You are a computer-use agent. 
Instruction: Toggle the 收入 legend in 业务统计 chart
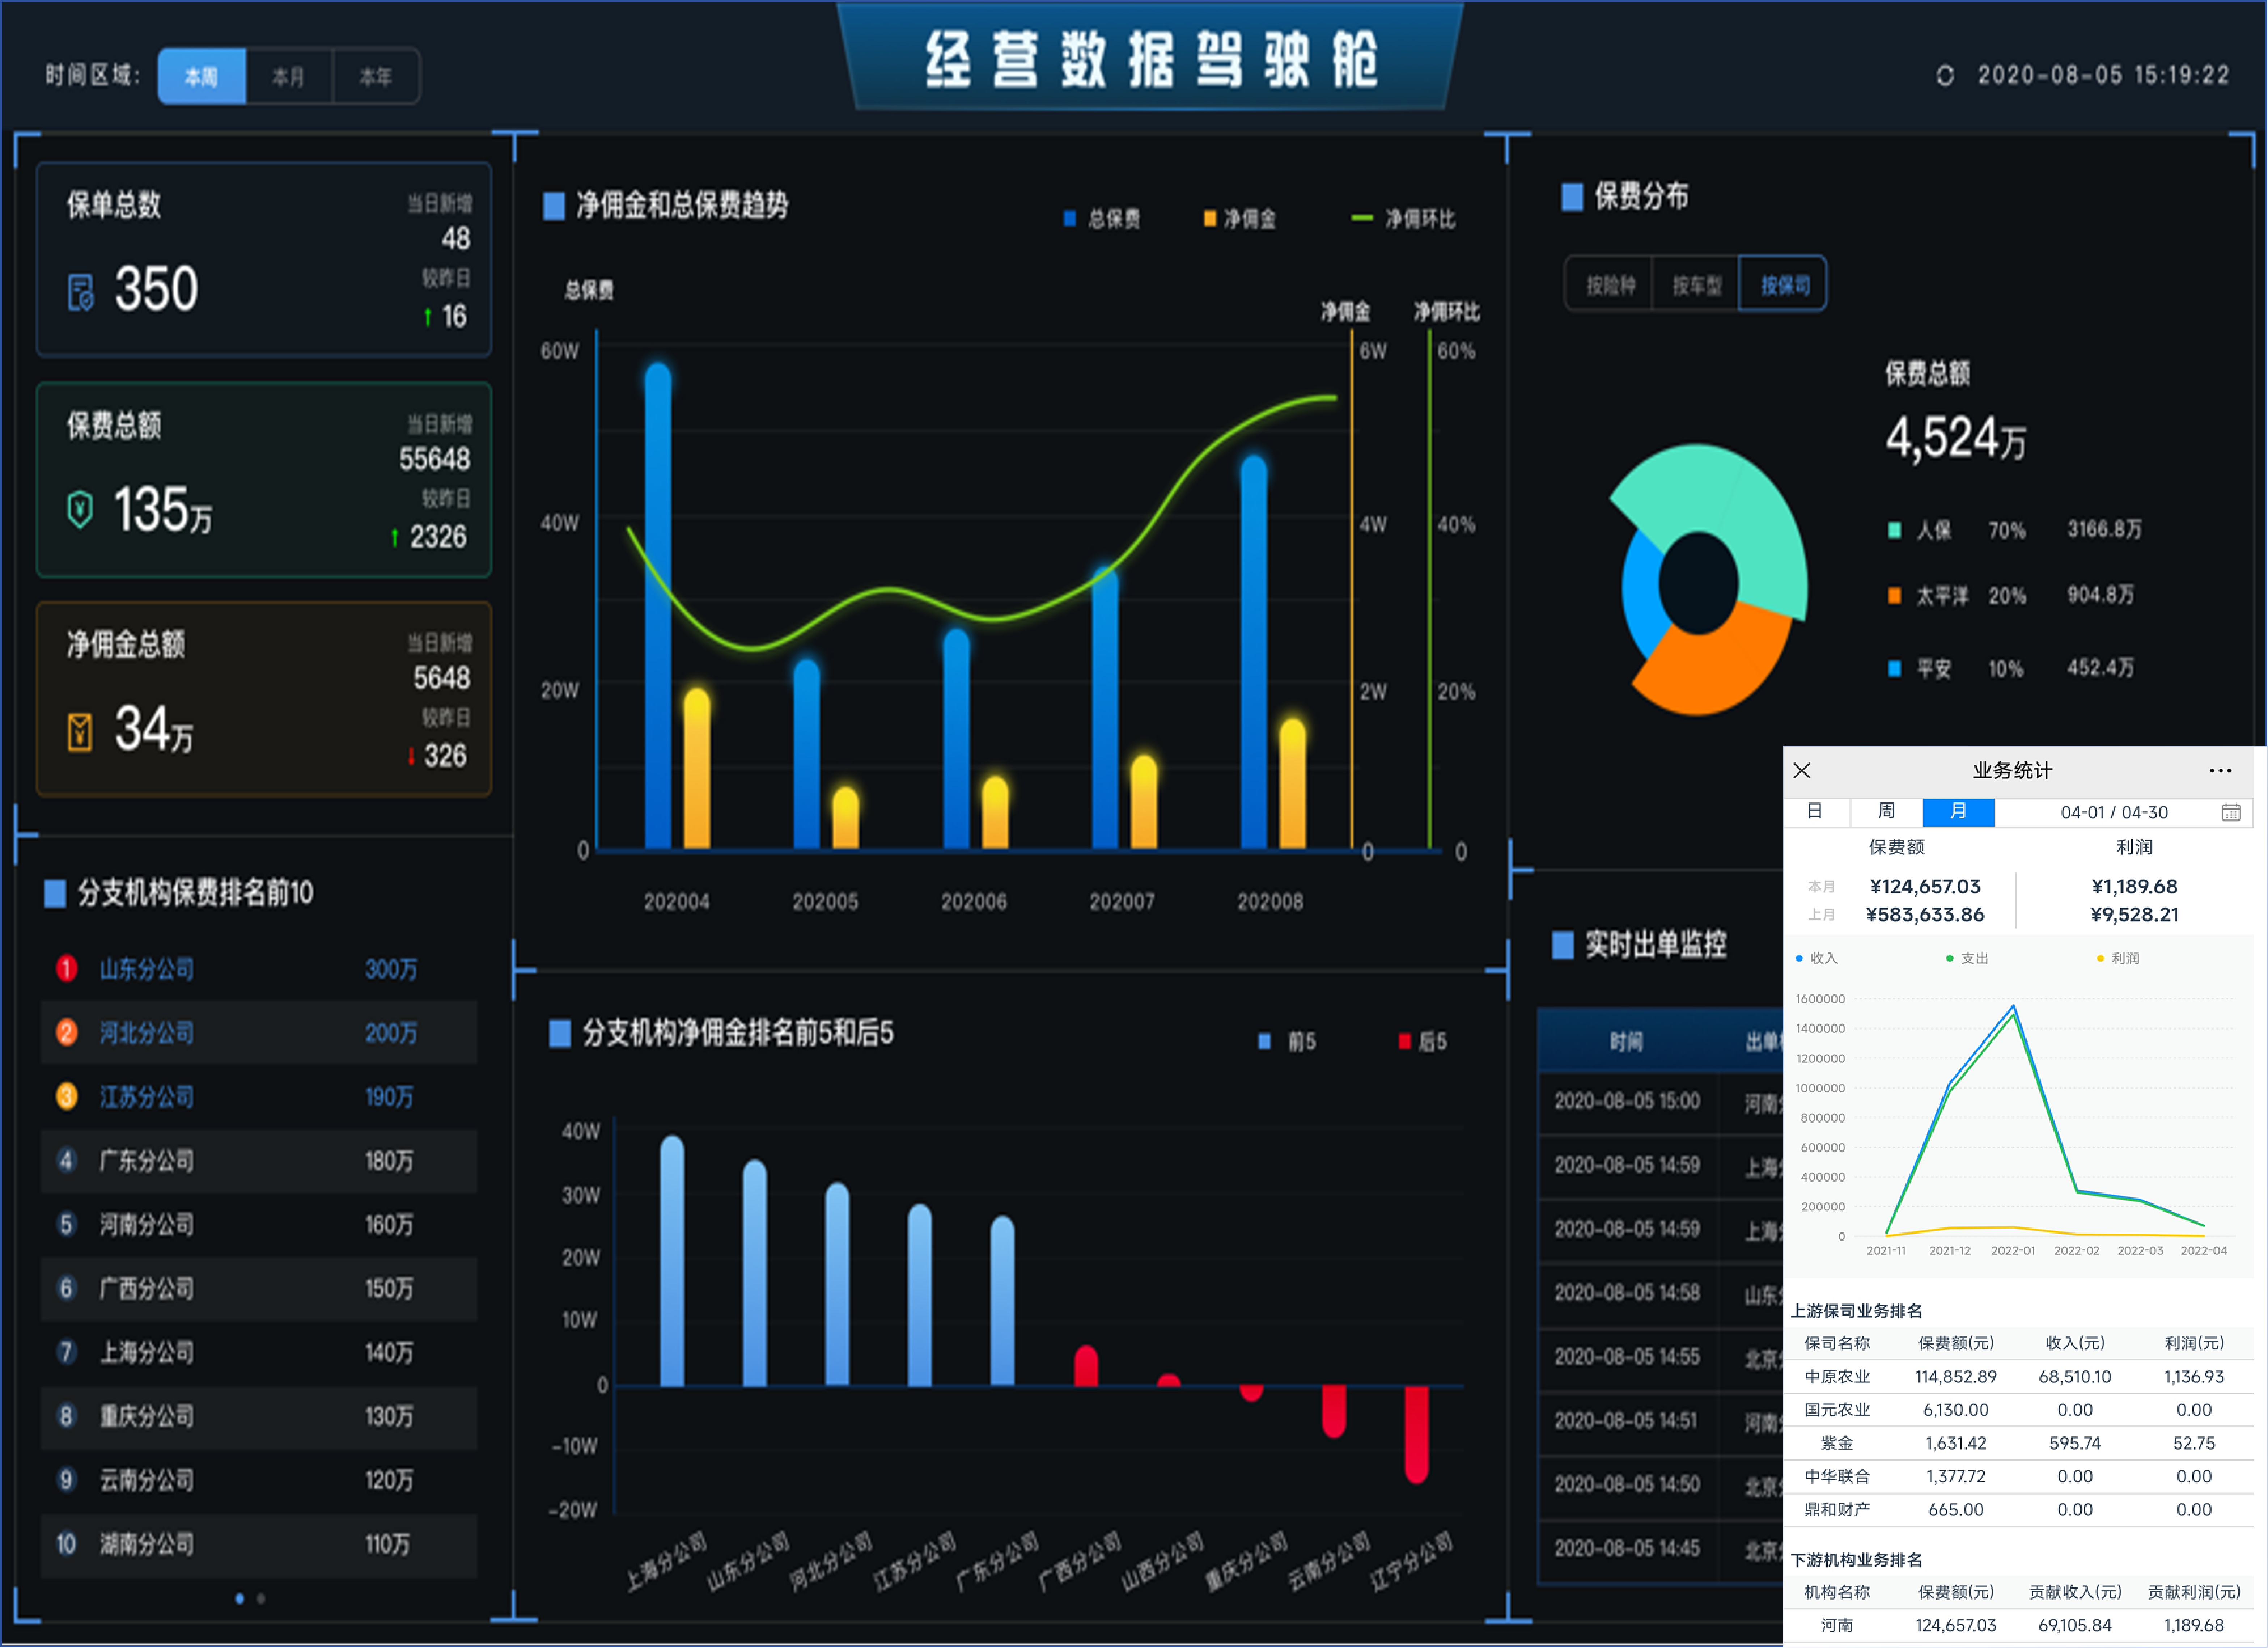coord(1816,958)
